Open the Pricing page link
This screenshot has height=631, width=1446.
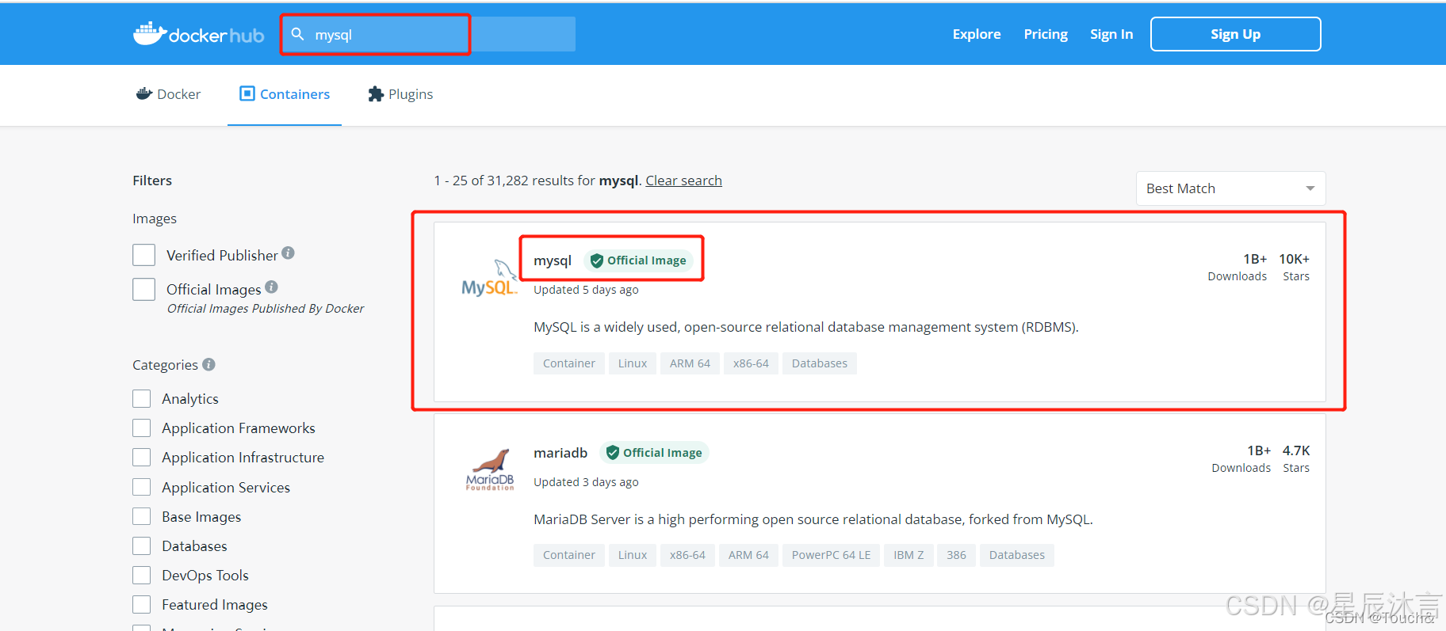pyautogui.click(x=1046, y=34)
